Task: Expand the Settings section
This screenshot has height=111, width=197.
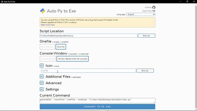Action: coord(42,89)
